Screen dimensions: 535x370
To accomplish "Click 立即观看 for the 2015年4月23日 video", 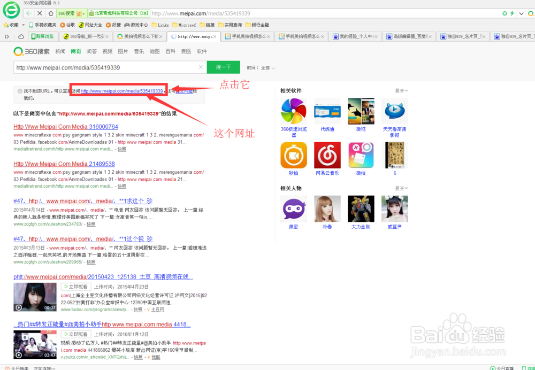I will 76,287.
